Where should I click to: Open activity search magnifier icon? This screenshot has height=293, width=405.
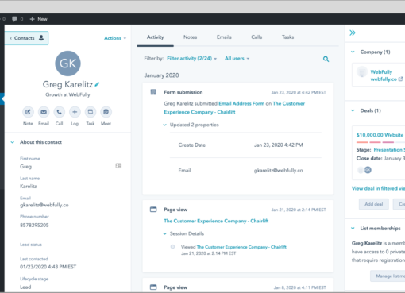pos(326,59)
